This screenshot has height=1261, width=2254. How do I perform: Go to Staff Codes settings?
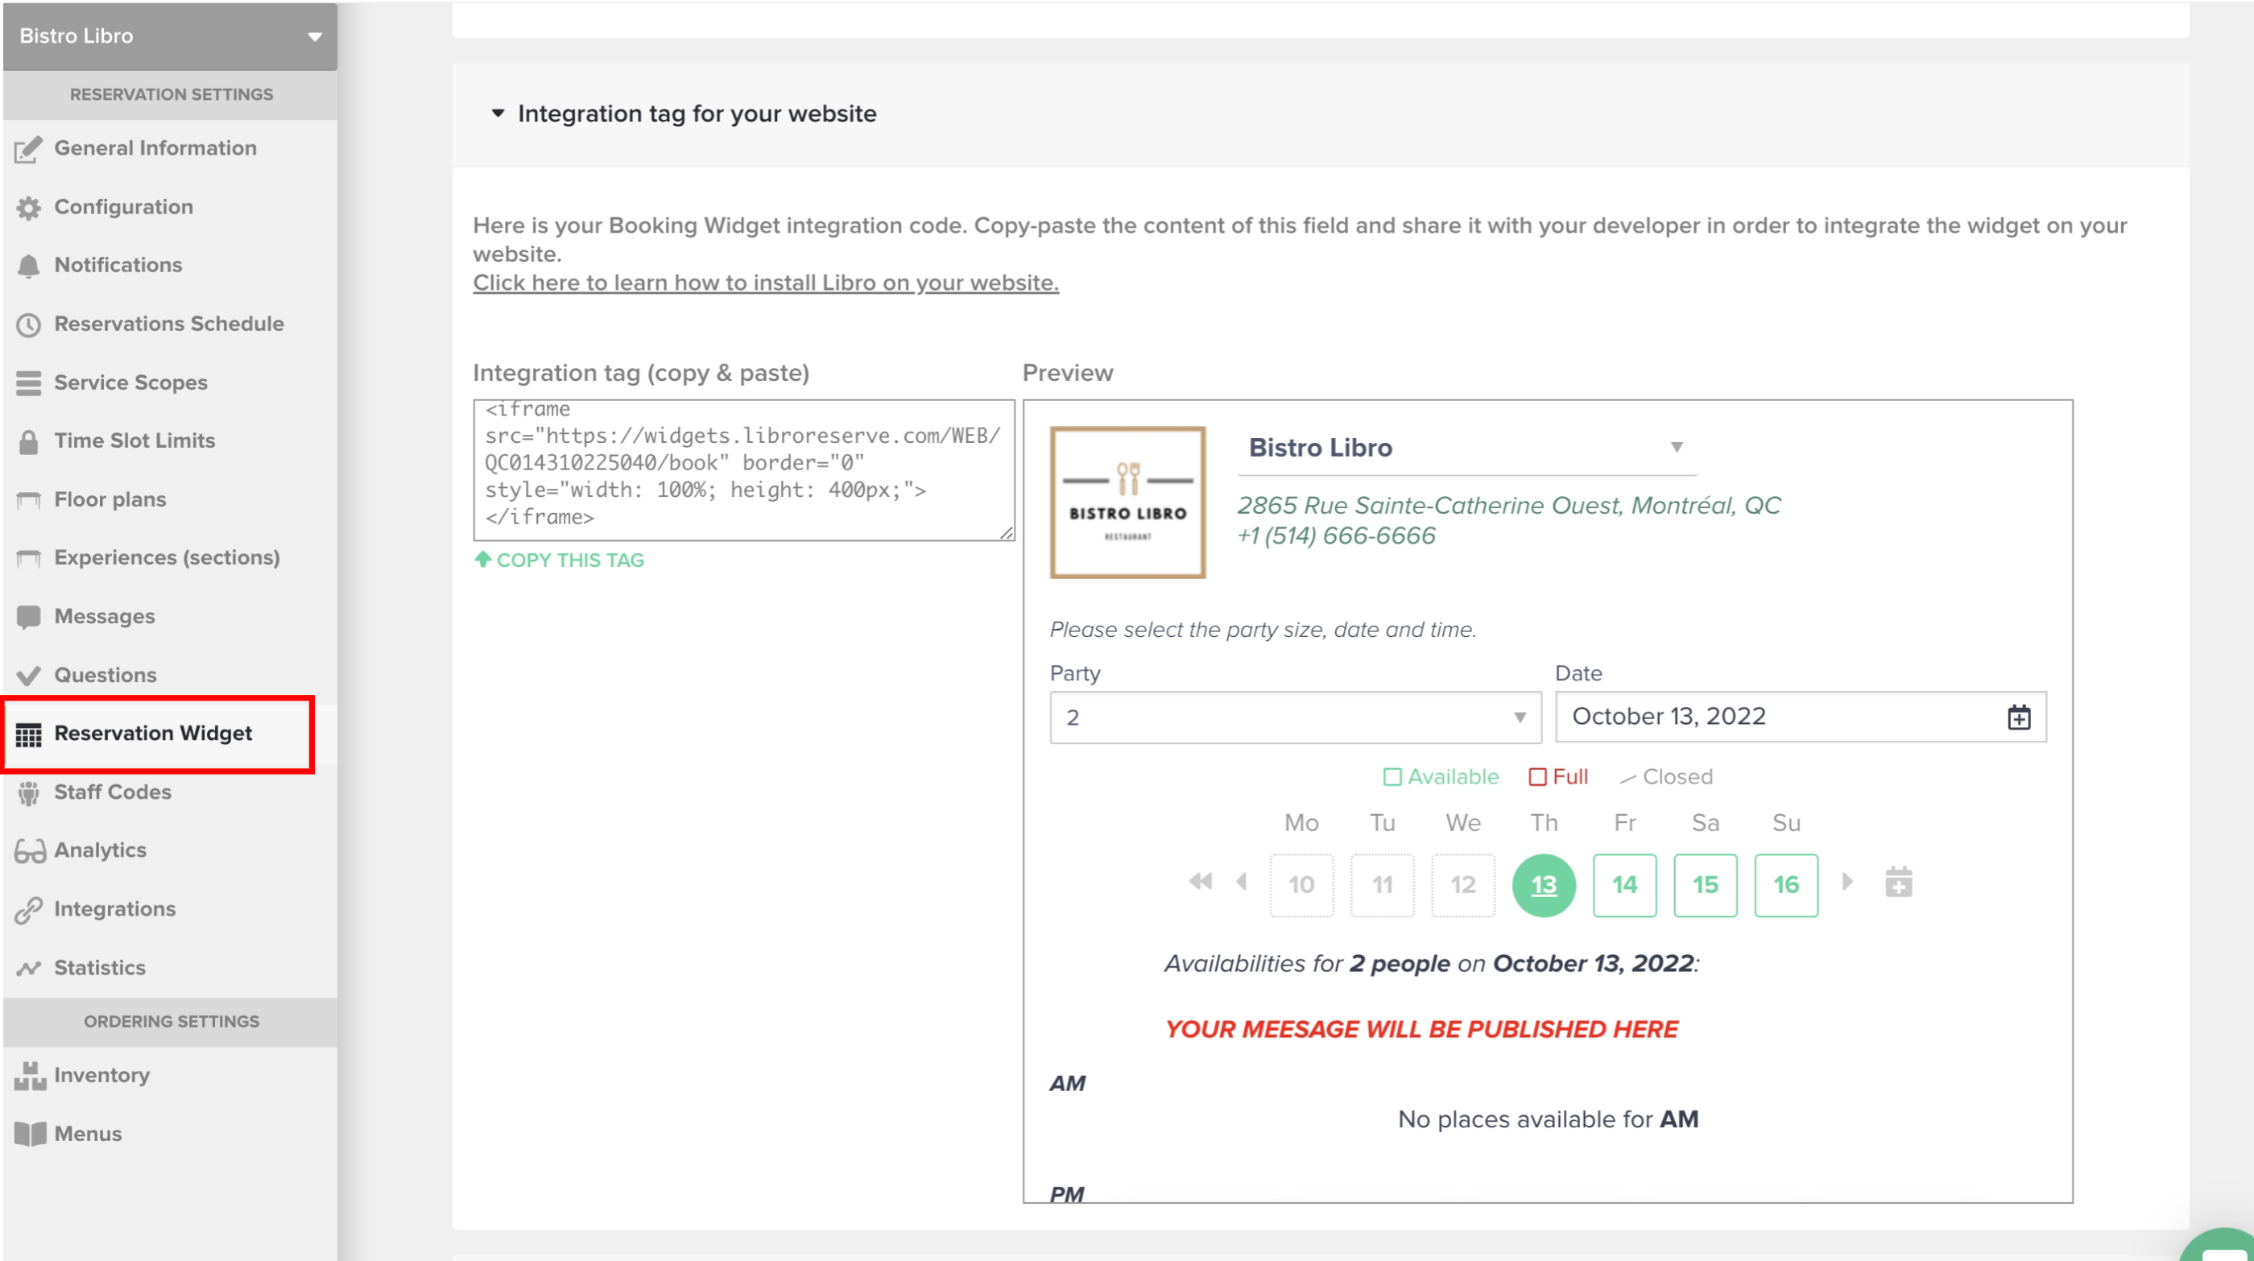pyautogui.click(x=113, y=792)
